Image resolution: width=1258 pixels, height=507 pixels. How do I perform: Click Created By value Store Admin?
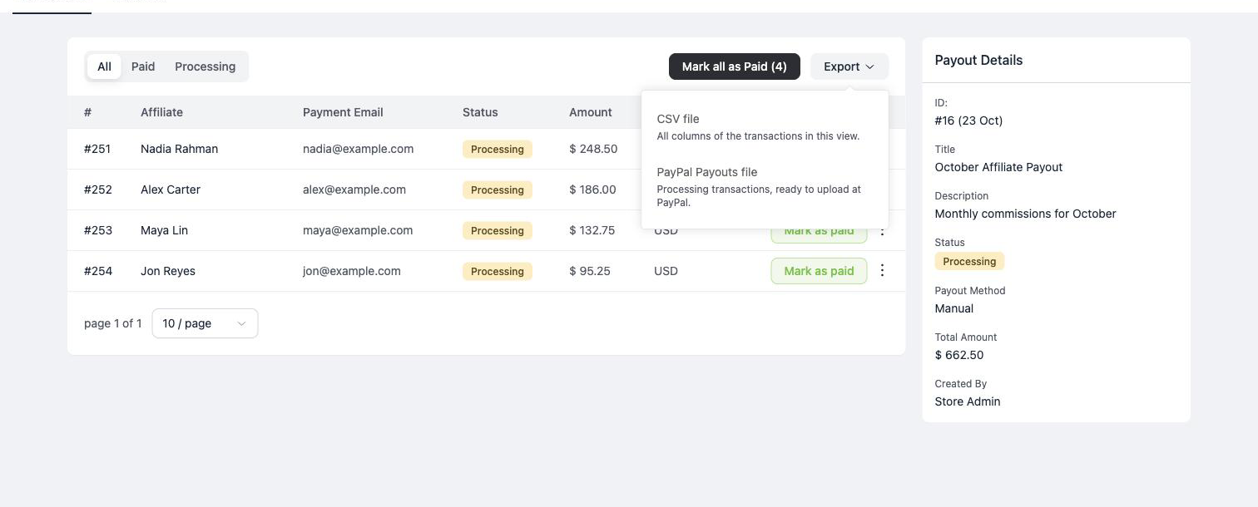tap(968, 401)
